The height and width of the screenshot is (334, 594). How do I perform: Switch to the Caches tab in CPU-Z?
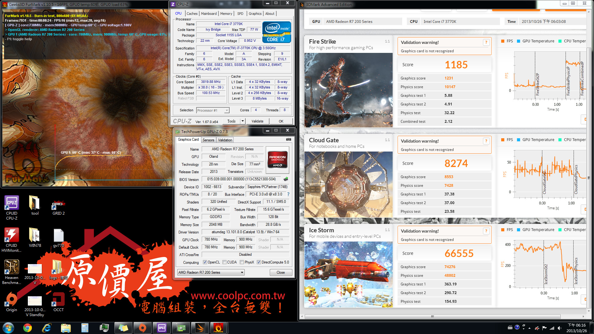[x=192, y=14]
